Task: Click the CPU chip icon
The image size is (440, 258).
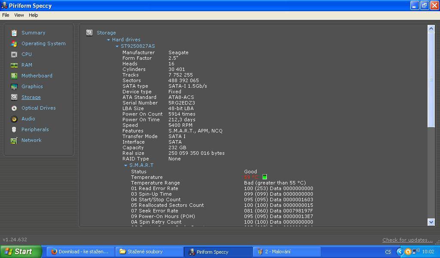Action: pyautogui.click(x=14, y=55)
